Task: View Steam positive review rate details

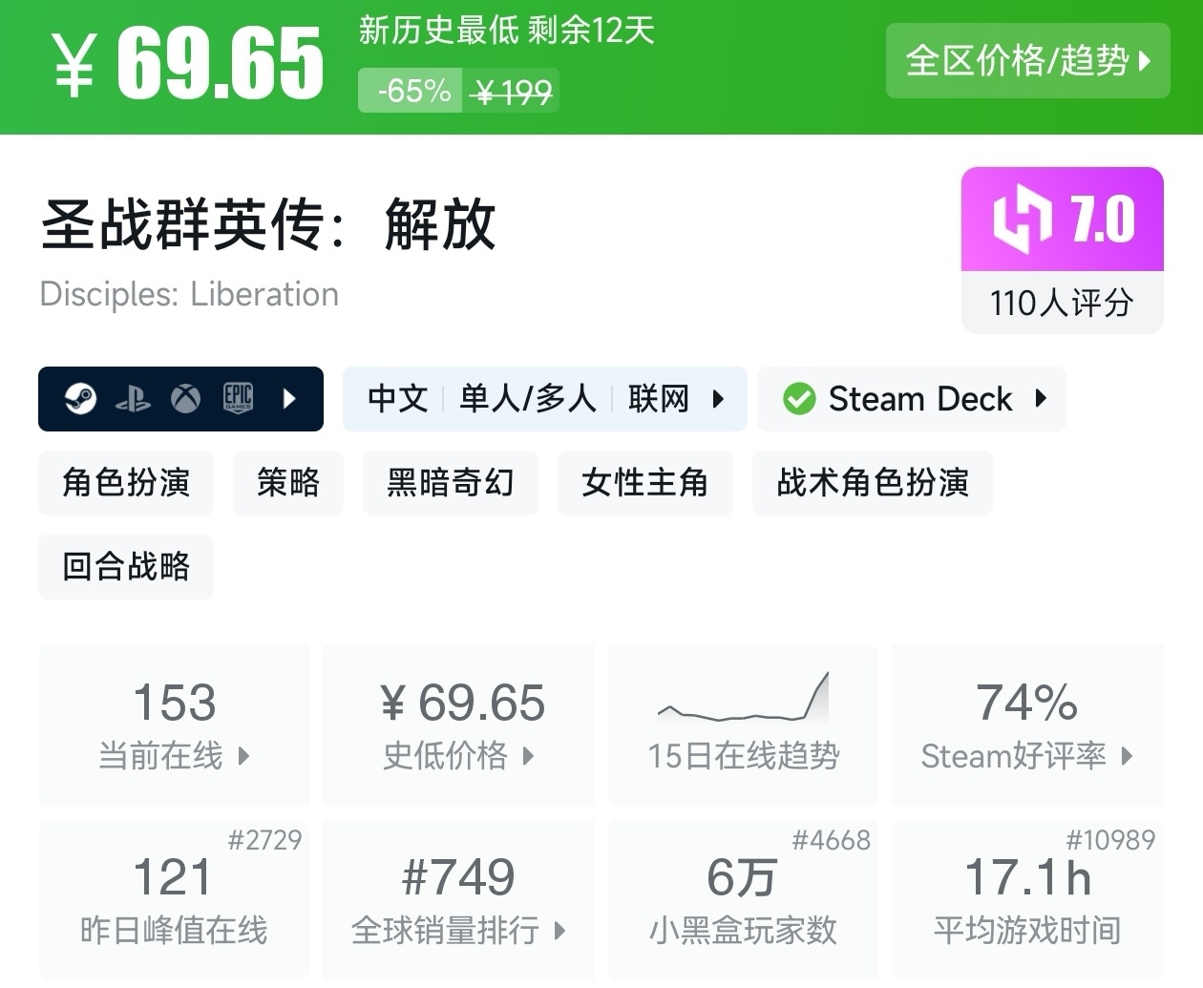Action: coord(1026,725)
